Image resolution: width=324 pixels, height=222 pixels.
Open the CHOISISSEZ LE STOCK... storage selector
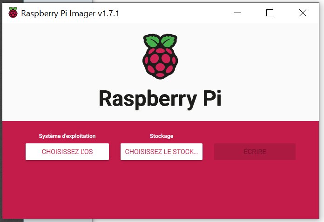(x=162, y=152)
